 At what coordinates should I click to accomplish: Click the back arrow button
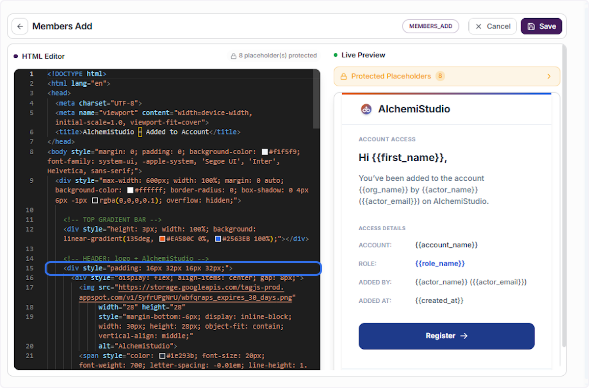[x=20, y=26]
